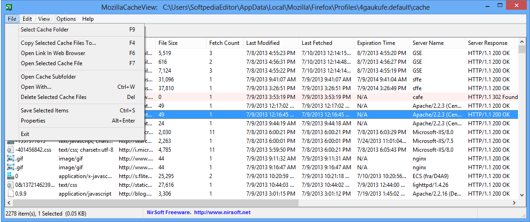This screenshot has width=530, height=222.
Task: Sort by the File Size column header
Action: (x=181, y=43)
